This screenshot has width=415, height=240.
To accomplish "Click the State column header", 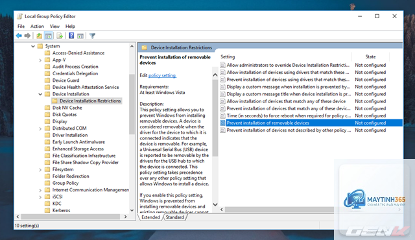I will (x=370, y=56).
